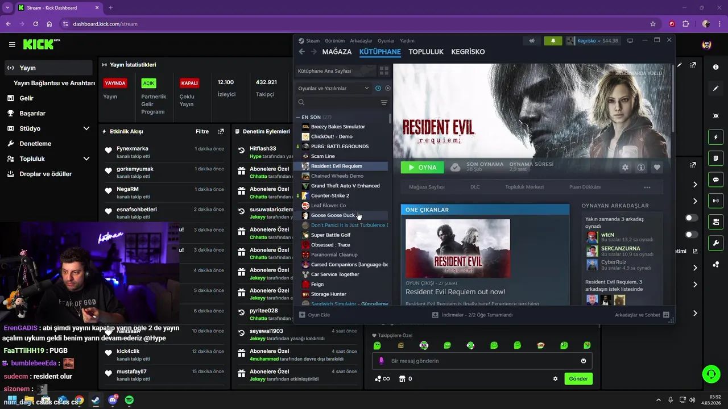
Task: Select PUBG: BATTLEGROUNDS in Steam library
Action: coord(341,146)
